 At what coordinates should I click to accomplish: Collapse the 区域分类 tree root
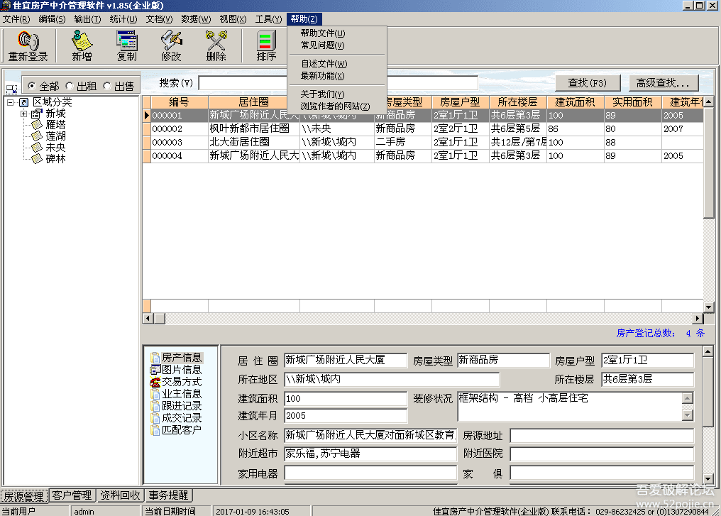tap(11, 102)
